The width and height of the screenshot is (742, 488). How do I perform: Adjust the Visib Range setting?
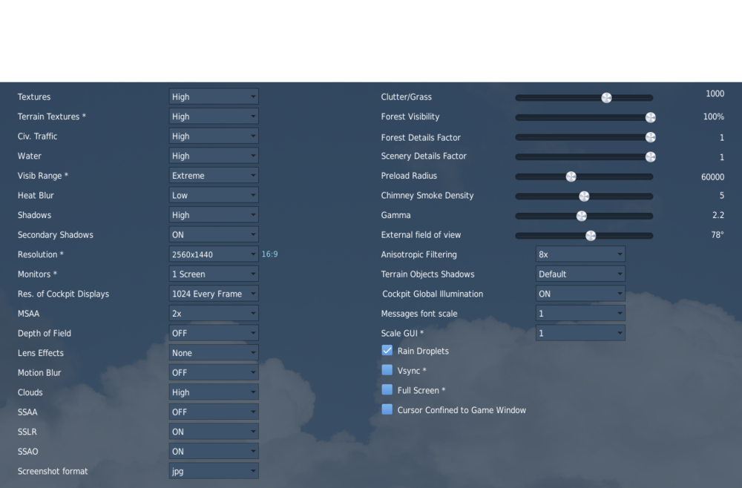(214, 175)
